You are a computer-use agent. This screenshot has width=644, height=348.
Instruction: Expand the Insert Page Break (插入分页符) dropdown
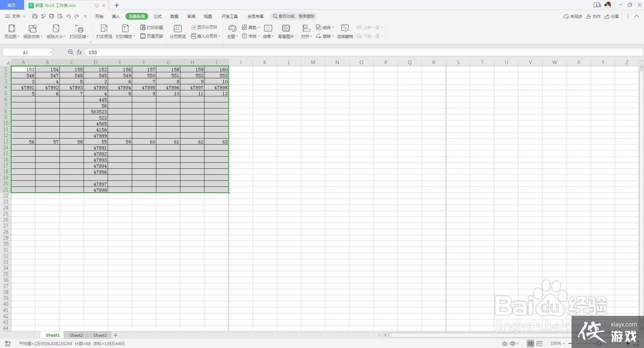(220, 36)
